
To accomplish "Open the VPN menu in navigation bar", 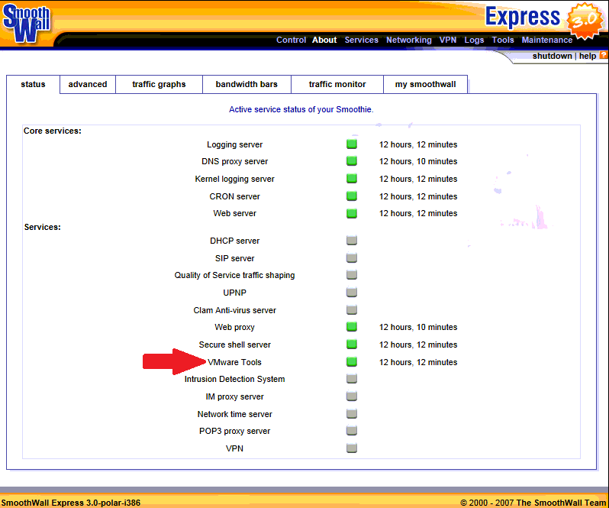I will [448, 40].
